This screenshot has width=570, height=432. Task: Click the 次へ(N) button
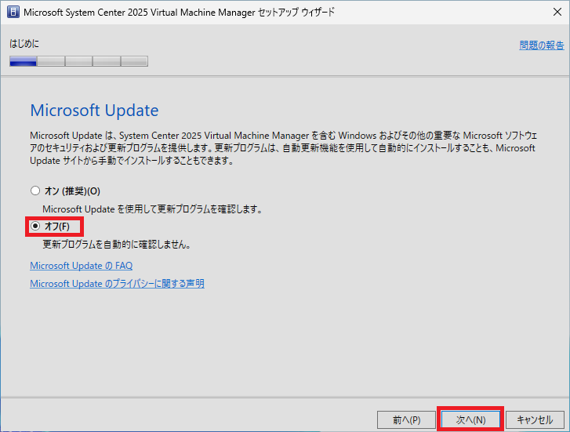pos(470,420)
